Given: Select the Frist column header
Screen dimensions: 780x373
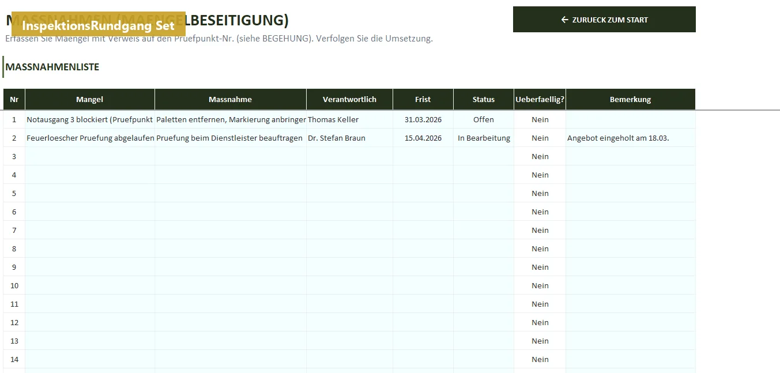Looking at the screenshot, I should [423, 99].
